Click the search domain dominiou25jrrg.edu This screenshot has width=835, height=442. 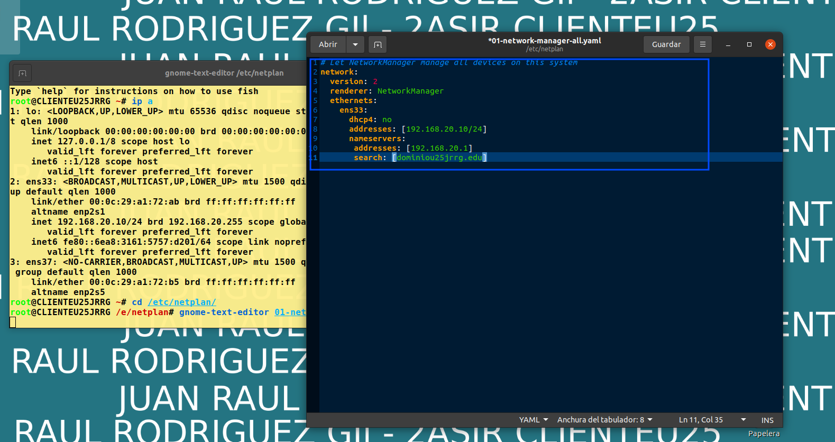[x=439, y=158]
